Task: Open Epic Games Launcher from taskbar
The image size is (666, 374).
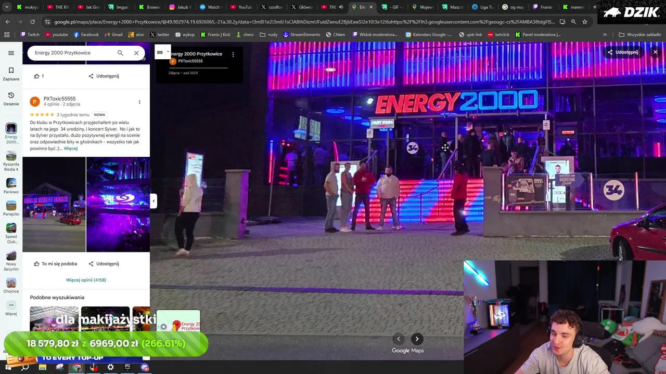Action: pyautogui.click(x=127, y=367)
